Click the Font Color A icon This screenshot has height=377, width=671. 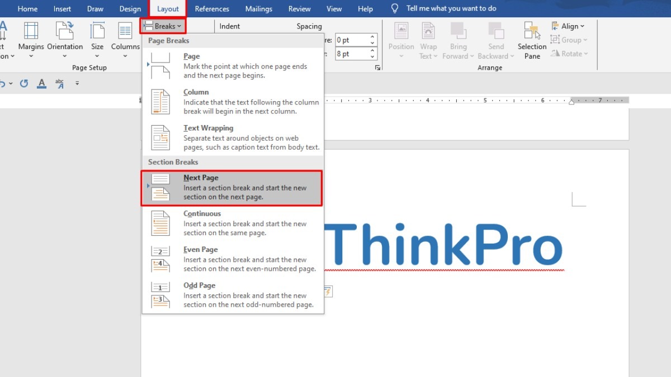41,83
